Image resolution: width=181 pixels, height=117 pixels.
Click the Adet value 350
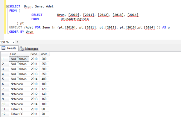pyautogui.click(x=45, y=74)
